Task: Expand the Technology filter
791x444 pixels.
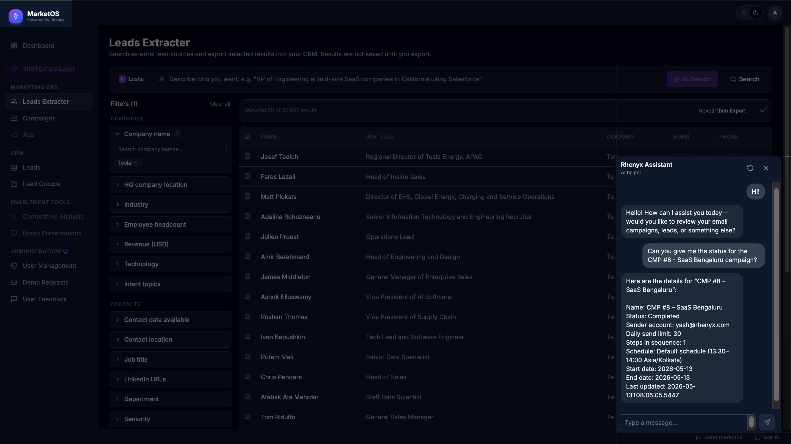Action: coord(170,264)
